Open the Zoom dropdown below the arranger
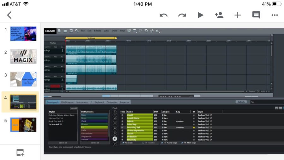Screen dimensions: 284x160 [x=252, y=91]
